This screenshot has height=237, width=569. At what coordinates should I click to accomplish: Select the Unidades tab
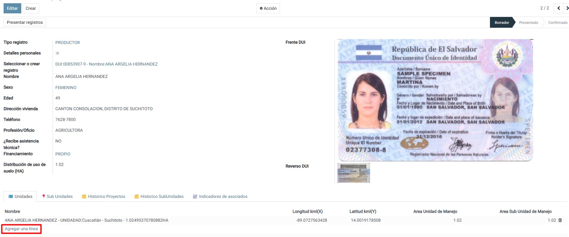tap(20, 197)
